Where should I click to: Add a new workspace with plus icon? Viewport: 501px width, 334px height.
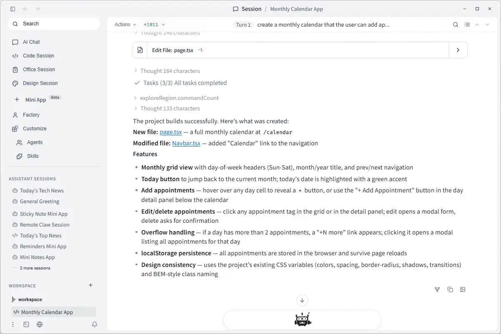click(91, 285)
